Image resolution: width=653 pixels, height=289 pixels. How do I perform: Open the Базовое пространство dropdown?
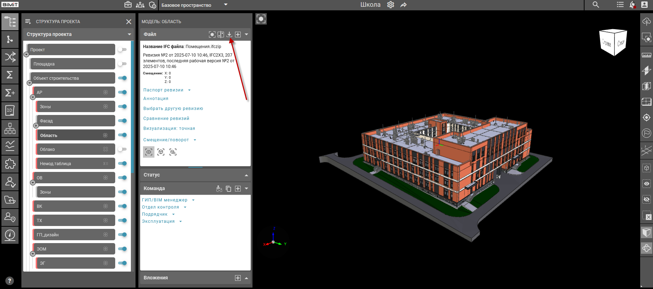[x=226, y=5]
